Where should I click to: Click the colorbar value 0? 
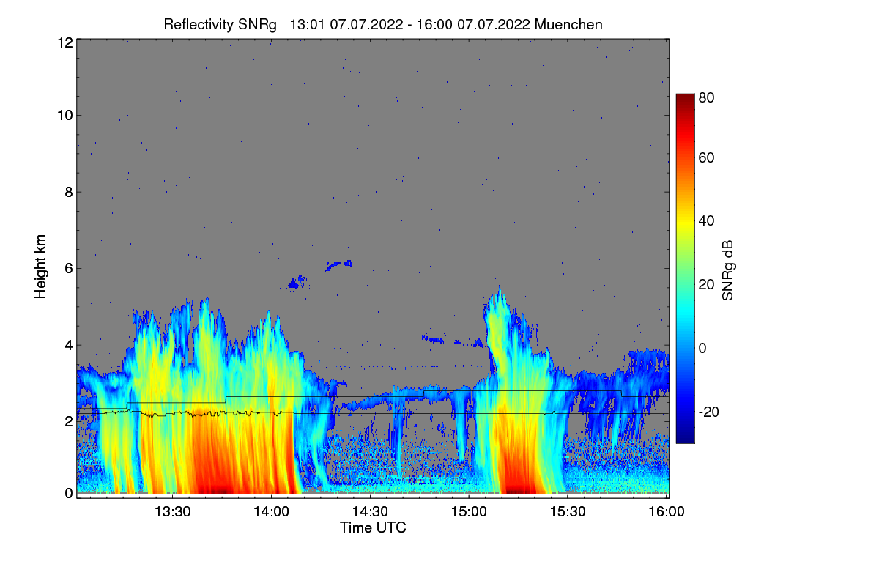point(703,347)
